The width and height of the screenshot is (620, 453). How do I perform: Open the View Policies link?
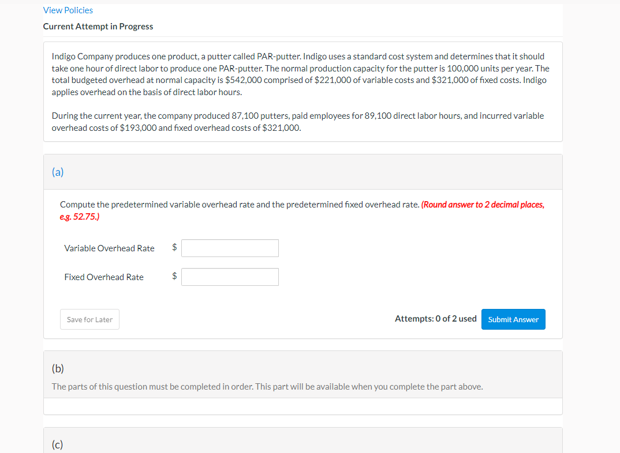(68, 10)
